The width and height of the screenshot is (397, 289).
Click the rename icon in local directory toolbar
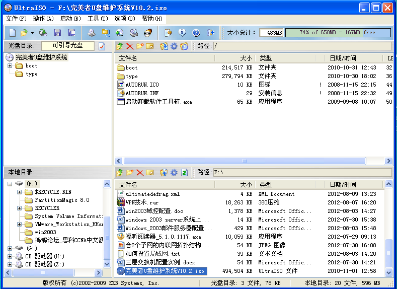tap(150, 173)
